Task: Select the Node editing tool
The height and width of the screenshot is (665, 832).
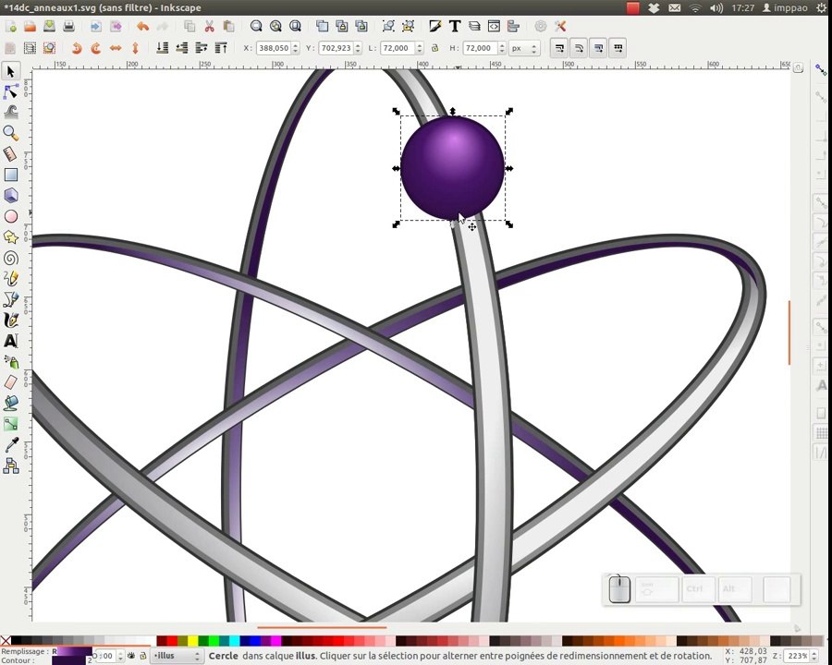Action: (10, 91)
